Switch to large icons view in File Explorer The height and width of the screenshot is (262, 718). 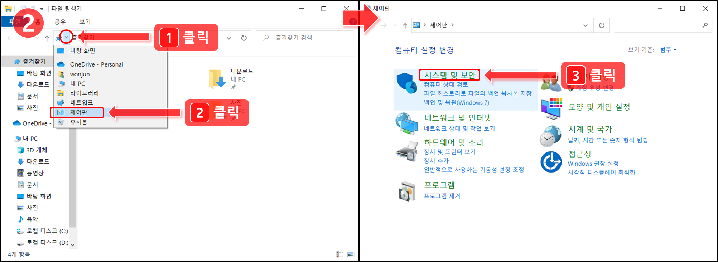(x=351, y=254)
